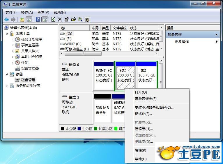Click the WIN7 (C:) partition block
Viewport: 223px width, 164px height.
[104, 76]
